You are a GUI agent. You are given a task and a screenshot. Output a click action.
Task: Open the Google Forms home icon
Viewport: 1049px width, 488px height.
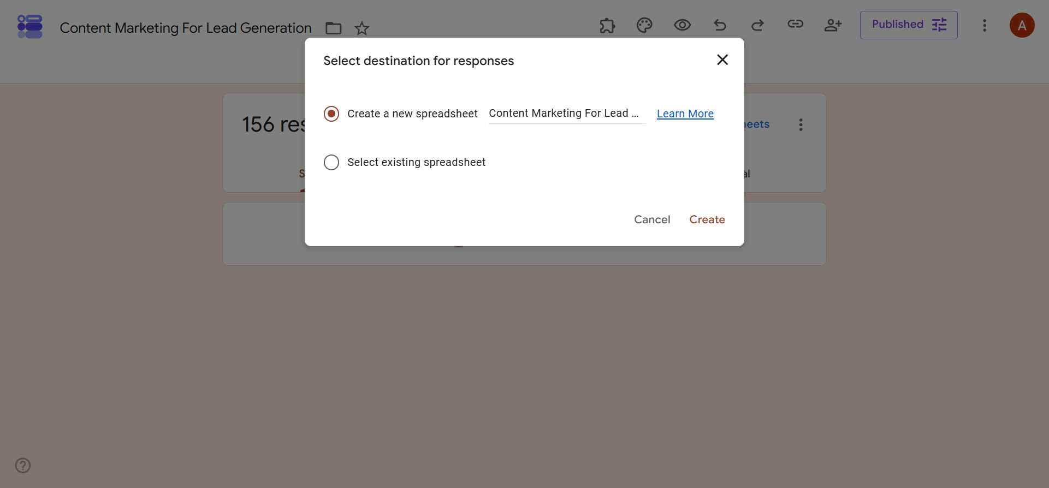point(30,26)
